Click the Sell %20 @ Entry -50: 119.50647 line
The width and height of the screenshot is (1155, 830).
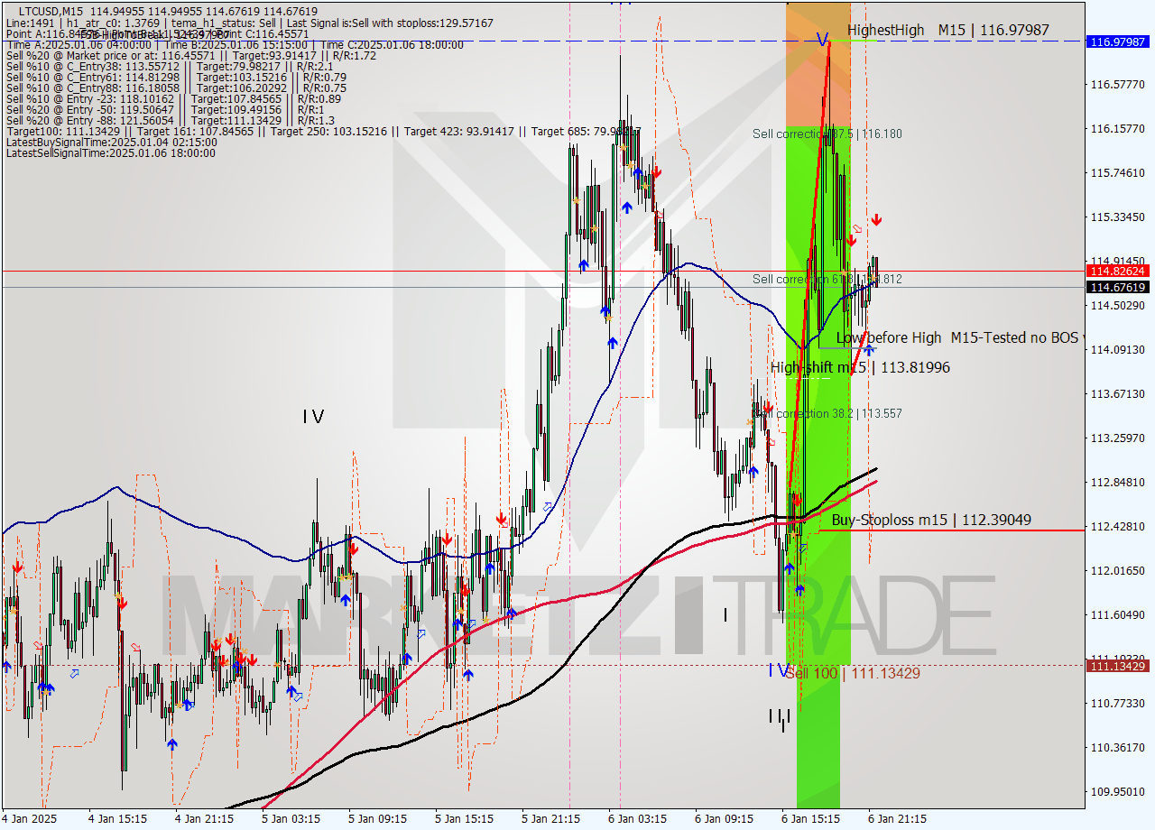(164, 110)
